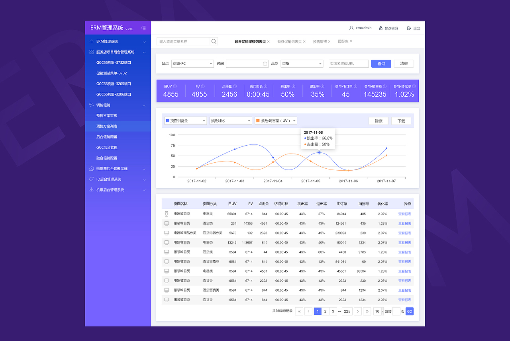Screen dimensions: 510x341
Task: Click the home icon beside ERM管理系统 menu
Action: coord(92,41)
